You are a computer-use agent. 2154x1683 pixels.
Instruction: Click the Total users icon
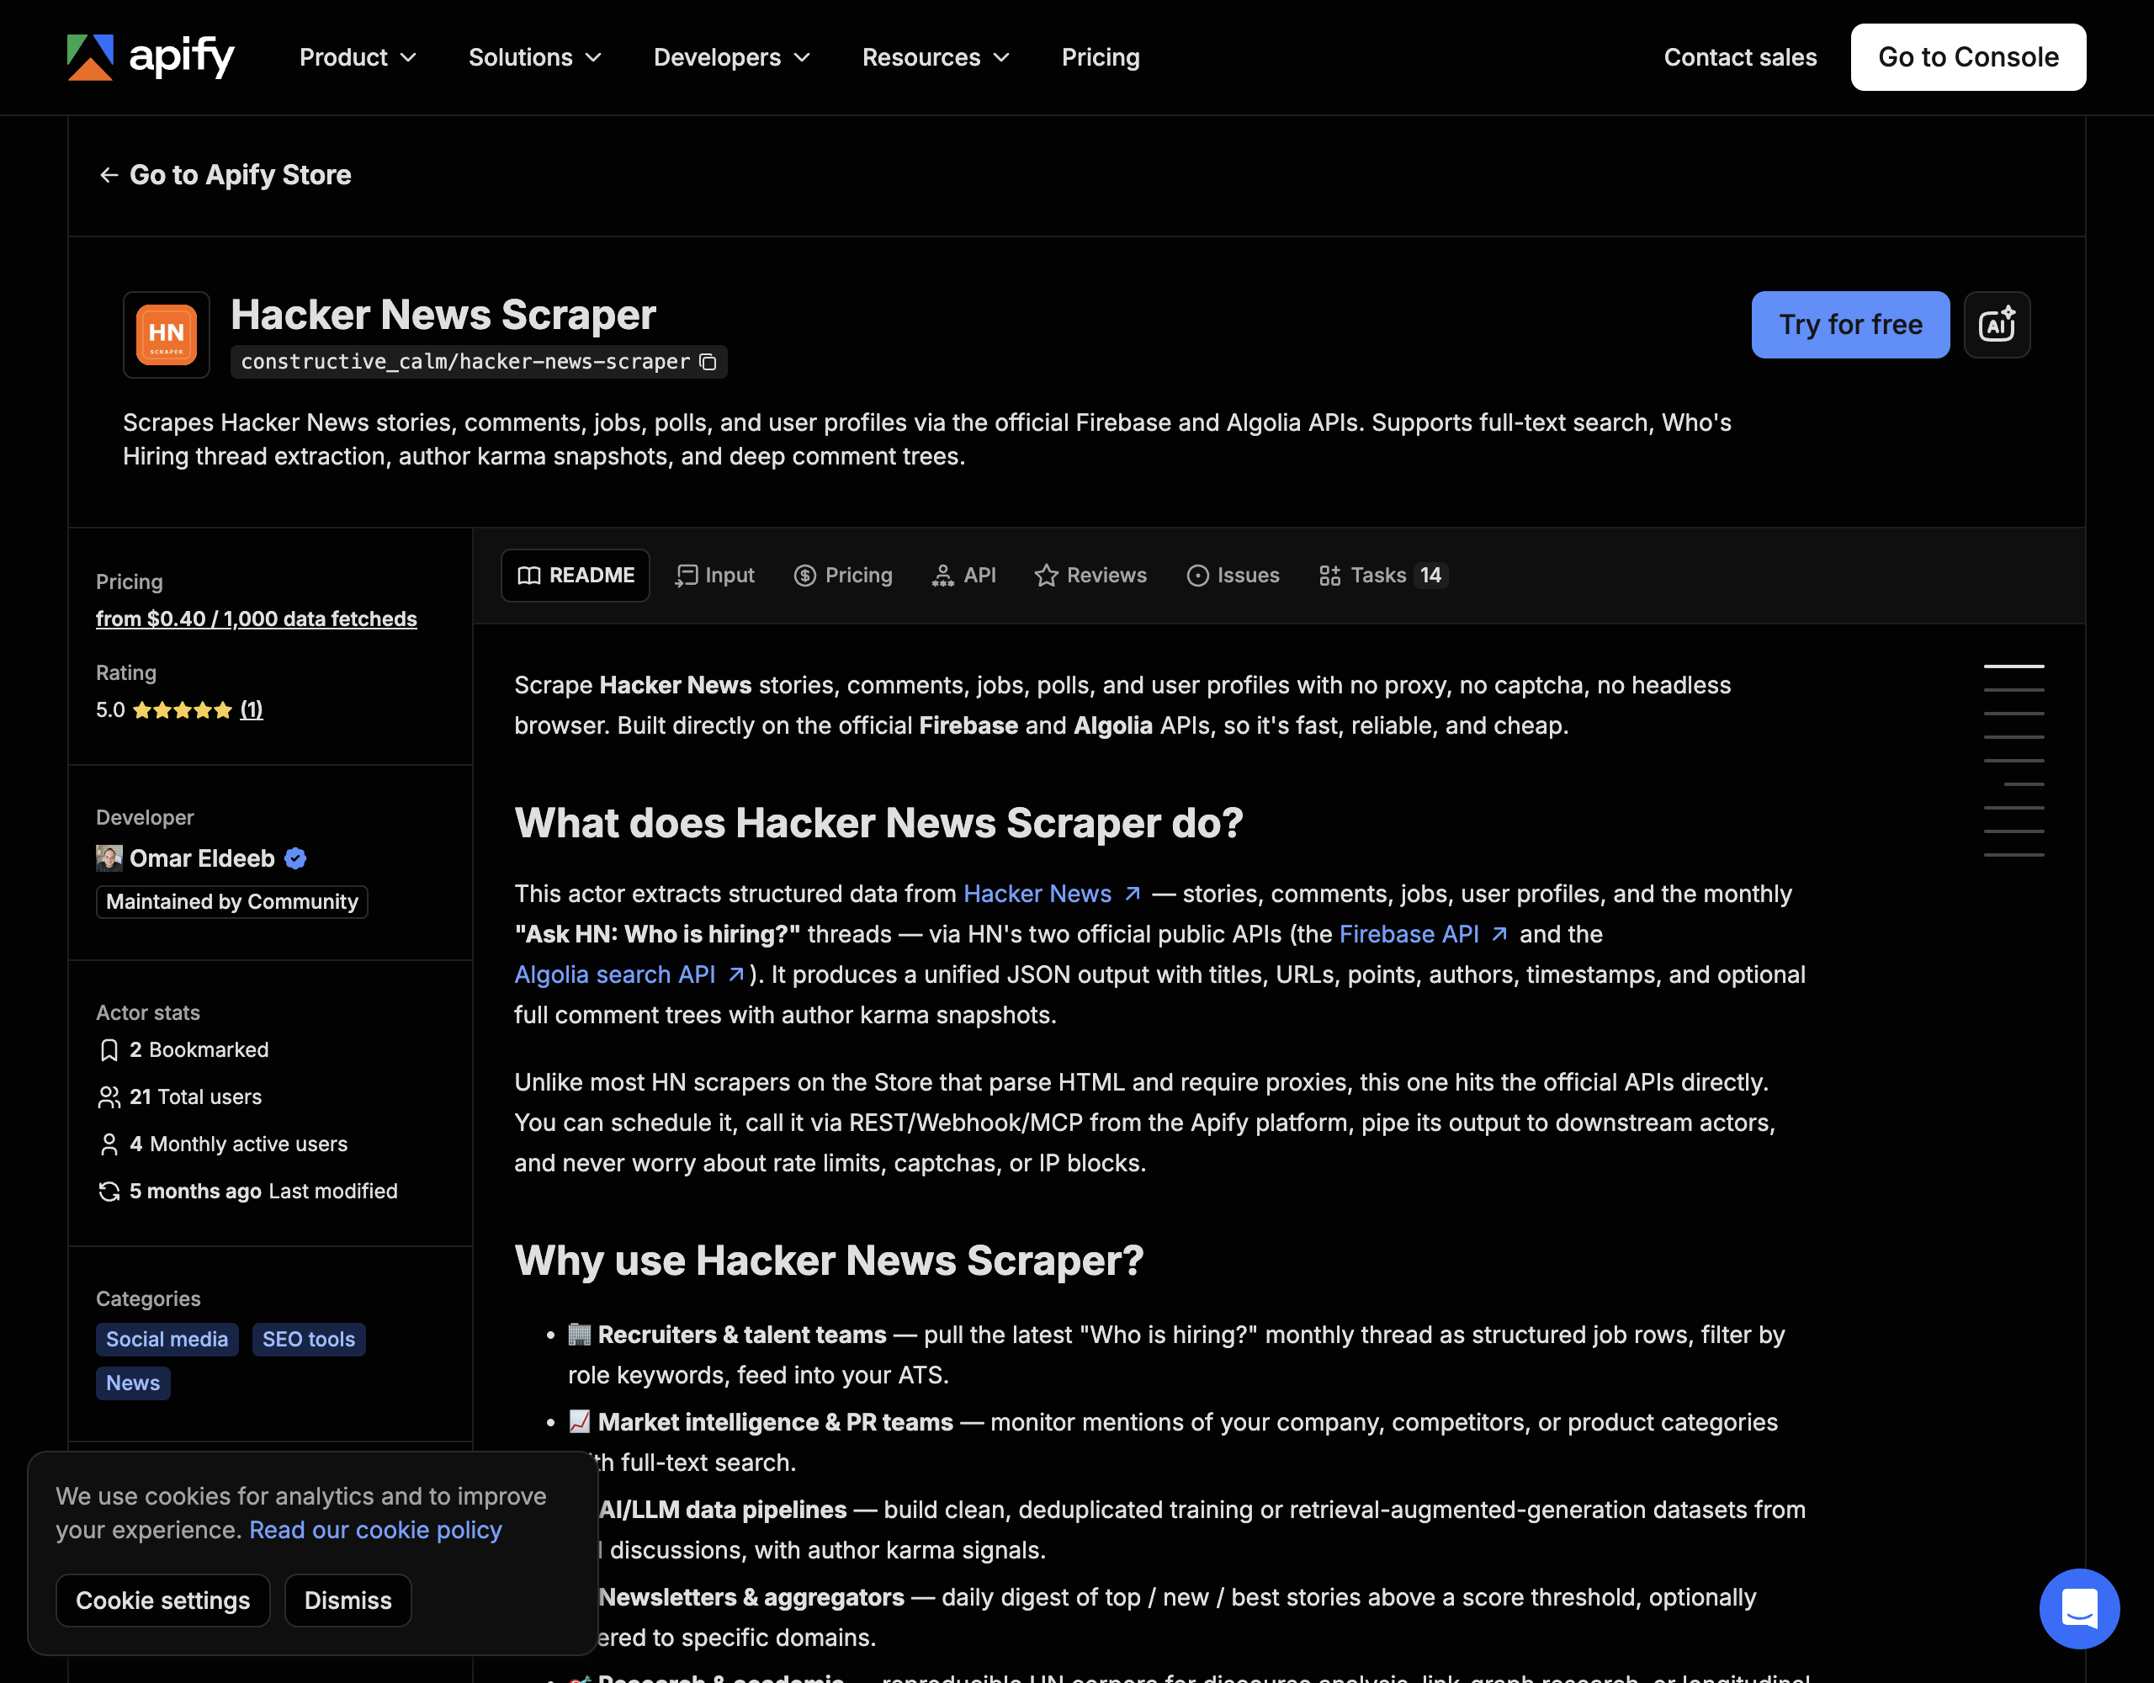click(x=109, y=1098)
